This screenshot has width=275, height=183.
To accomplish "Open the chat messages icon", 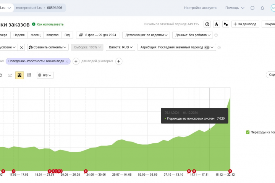I will pyautogui.click(x=252, y=8).
